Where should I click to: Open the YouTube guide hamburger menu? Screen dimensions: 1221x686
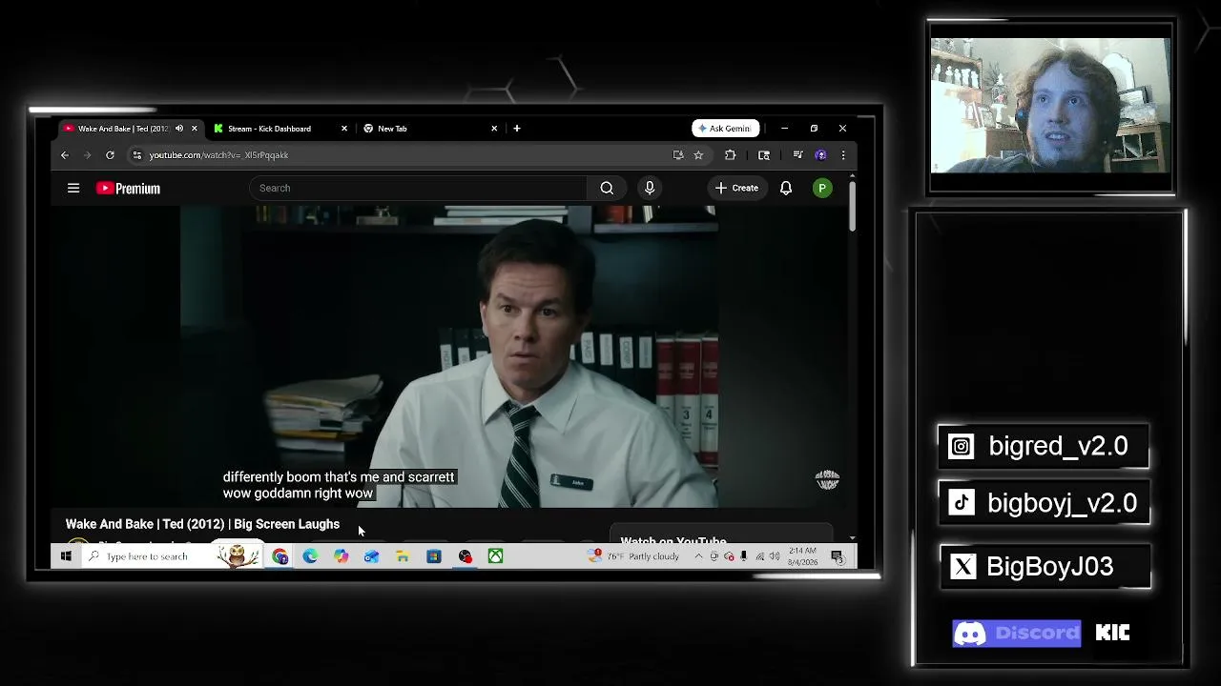(x=73, y=188)
